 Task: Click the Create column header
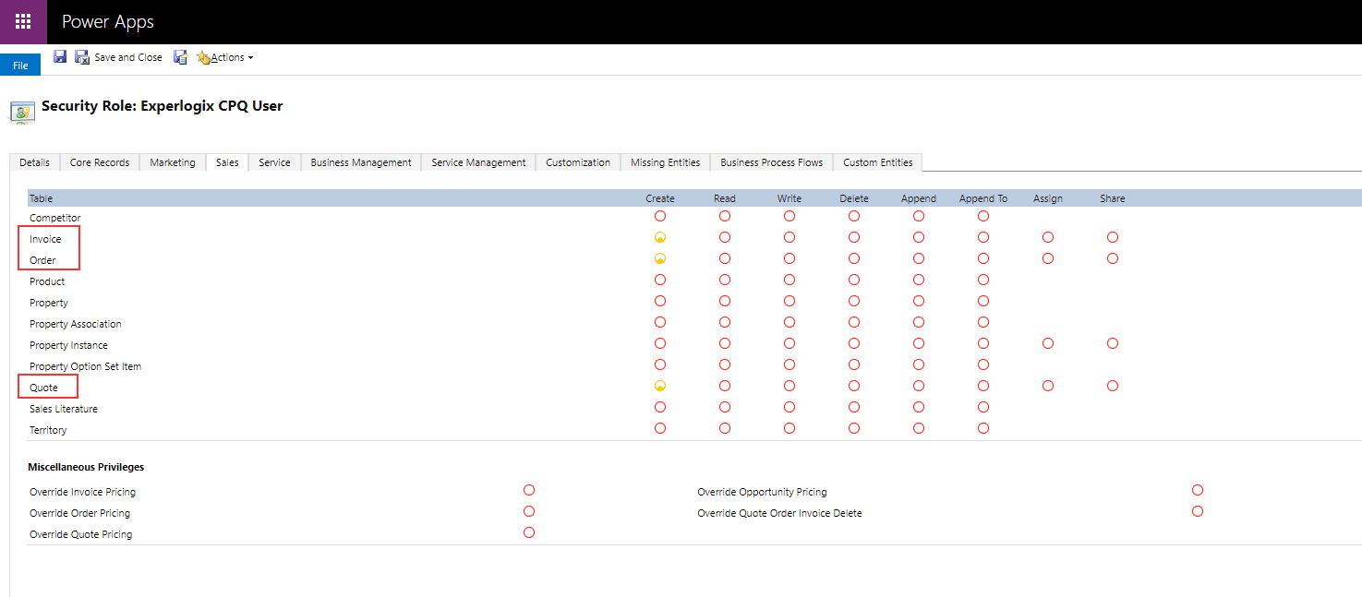coord(660,198)
